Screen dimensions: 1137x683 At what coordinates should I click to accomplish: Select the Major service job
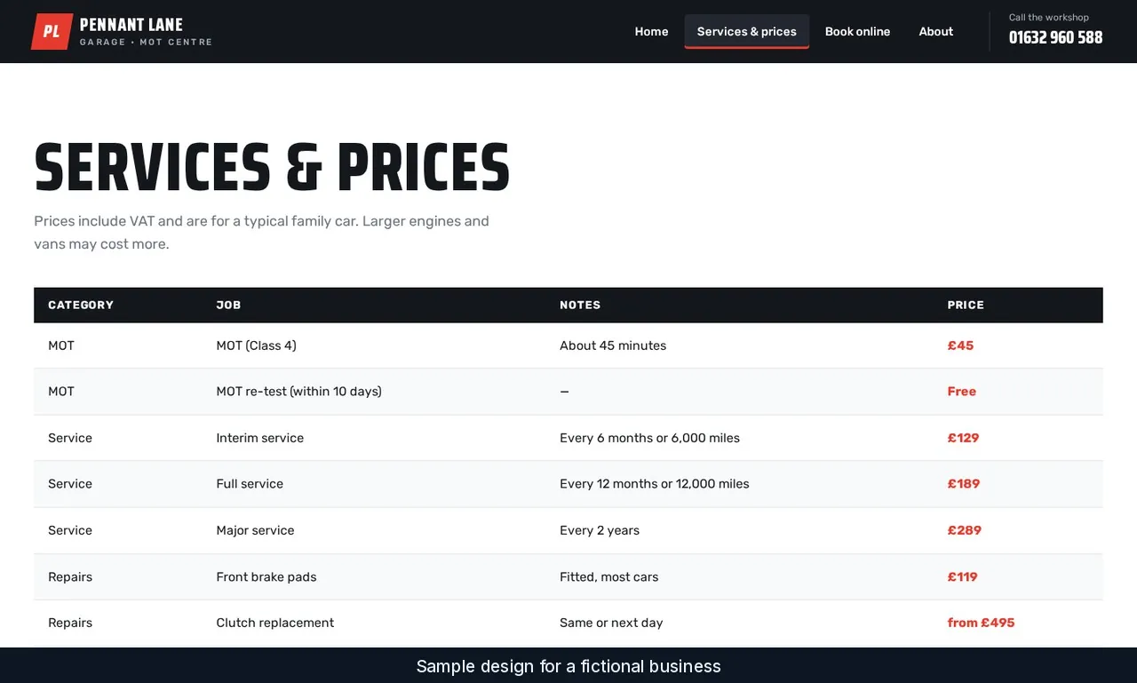255,530
